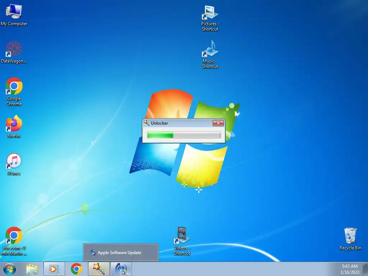
Task: Switch to the Unlocker taskbar button
Action: (99, 269)
